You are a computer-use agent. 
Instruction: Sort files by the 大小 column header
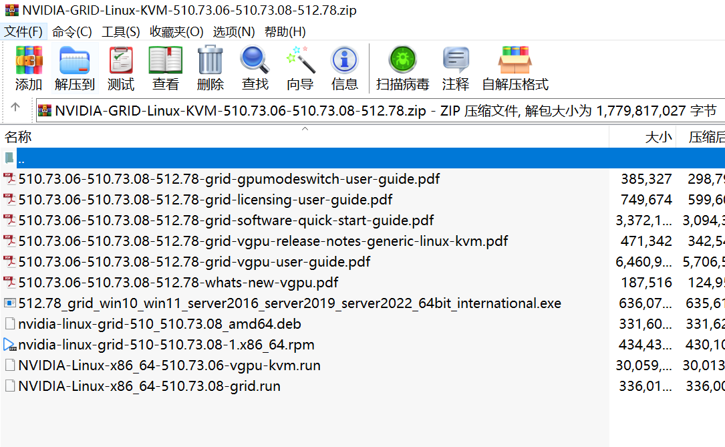click(658, 138)
